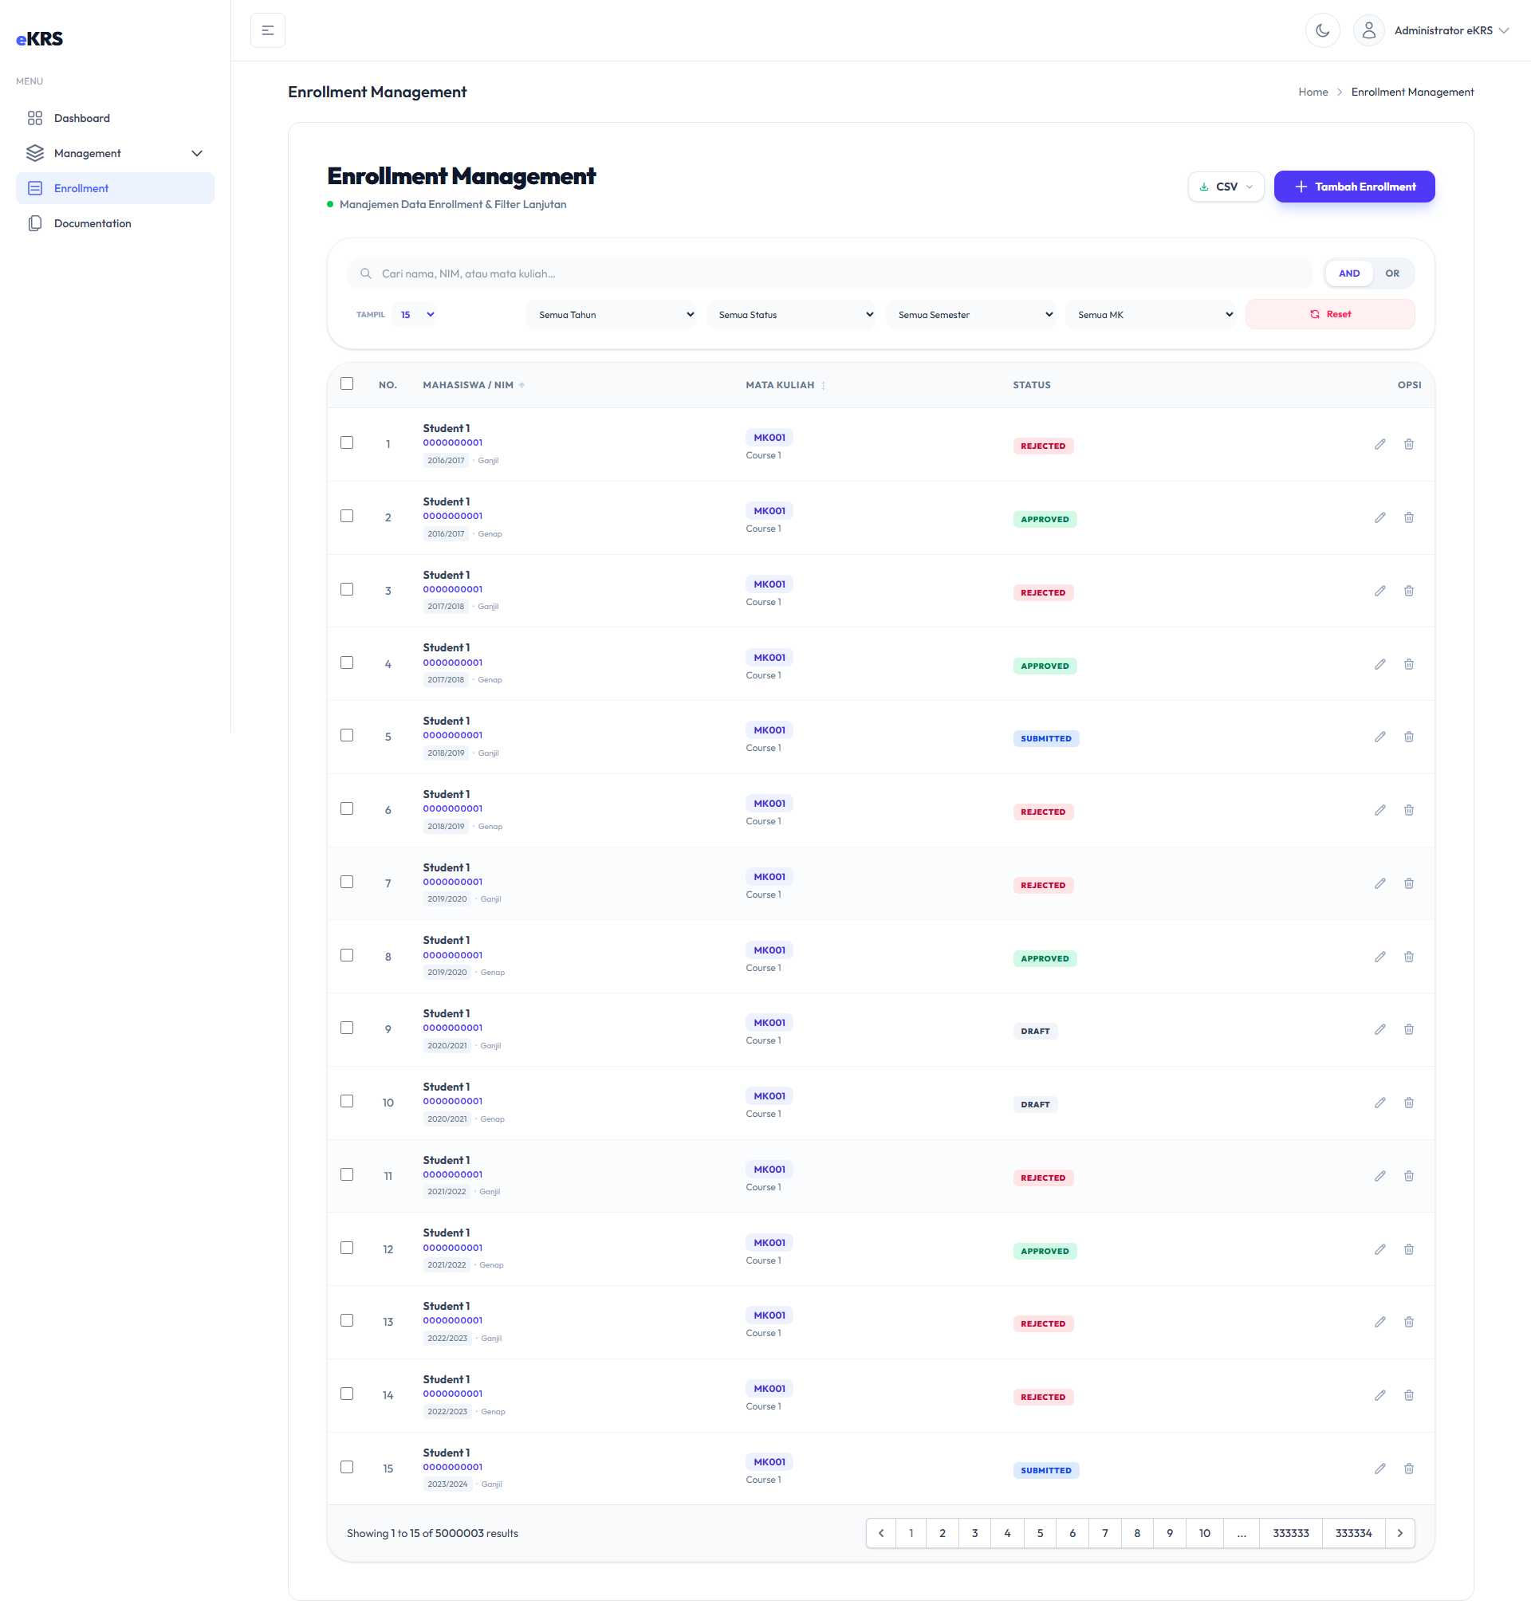Delete enrollment row 1 trash icon
Viewport: 1531px width, 1620px height.
(1408, 444)
